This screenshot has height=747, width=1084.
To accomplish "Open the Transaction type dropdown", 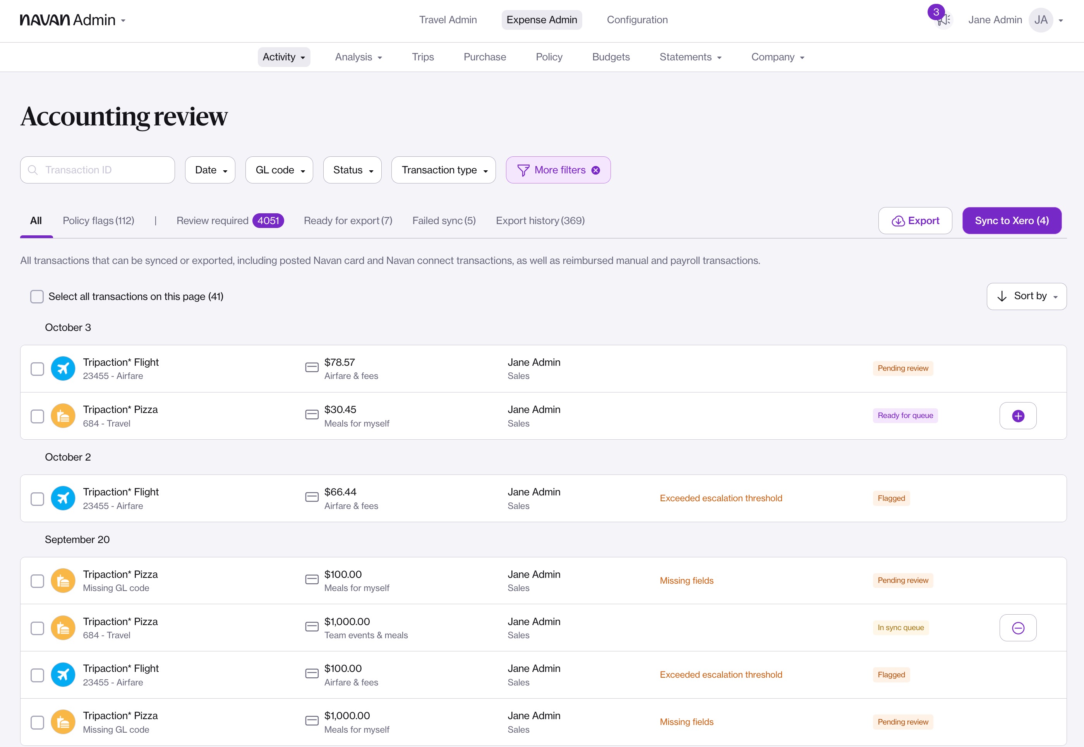I will click(443, 170).
